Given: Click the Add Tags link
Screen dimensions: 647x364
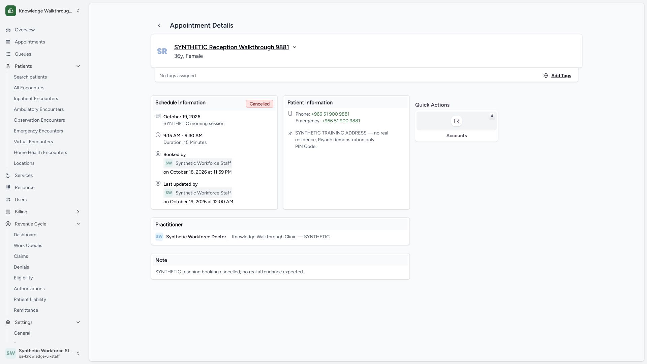Looking at the screenshot, I should coord(561,75).
